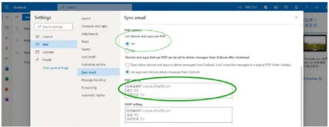Open the To Do checkmark icon in left rail
329x127 pixels.
point(6,58)
